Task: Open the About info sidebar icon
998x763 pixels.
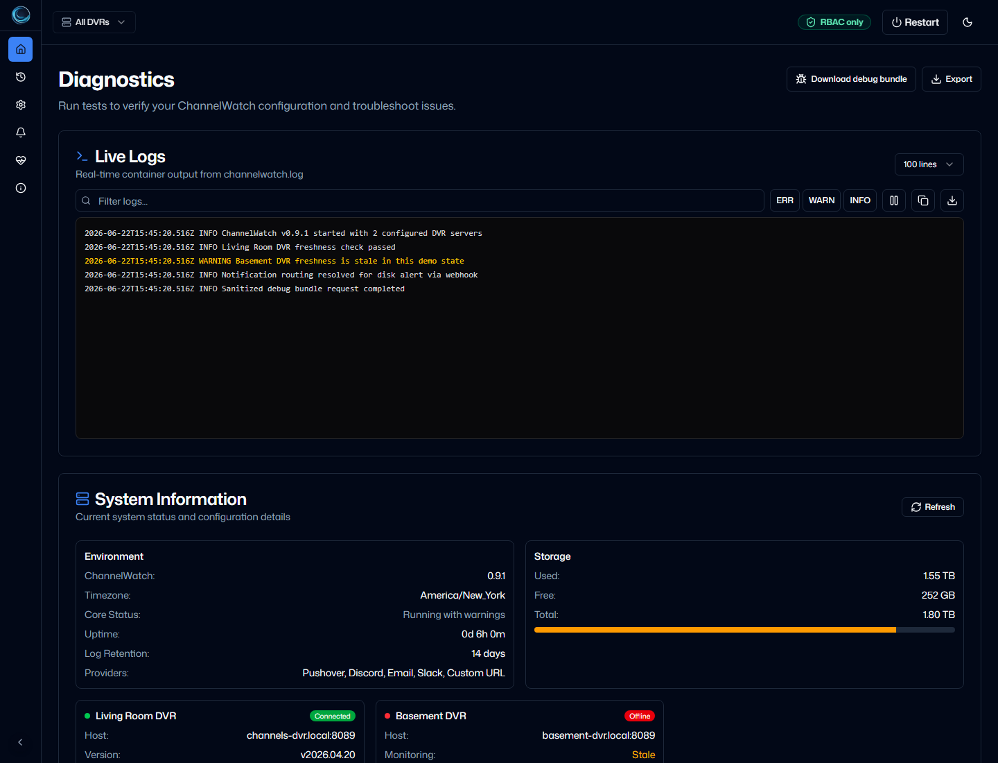Action: point(21,188)
